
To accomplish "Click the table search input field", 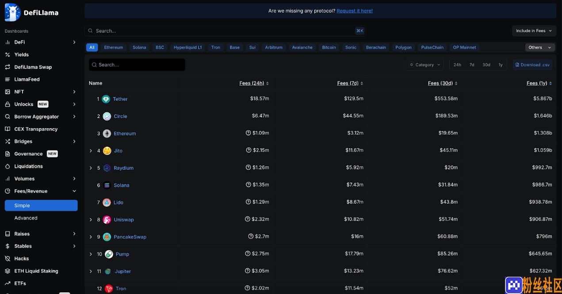I will pyautogui.click(x=137, y=65).
